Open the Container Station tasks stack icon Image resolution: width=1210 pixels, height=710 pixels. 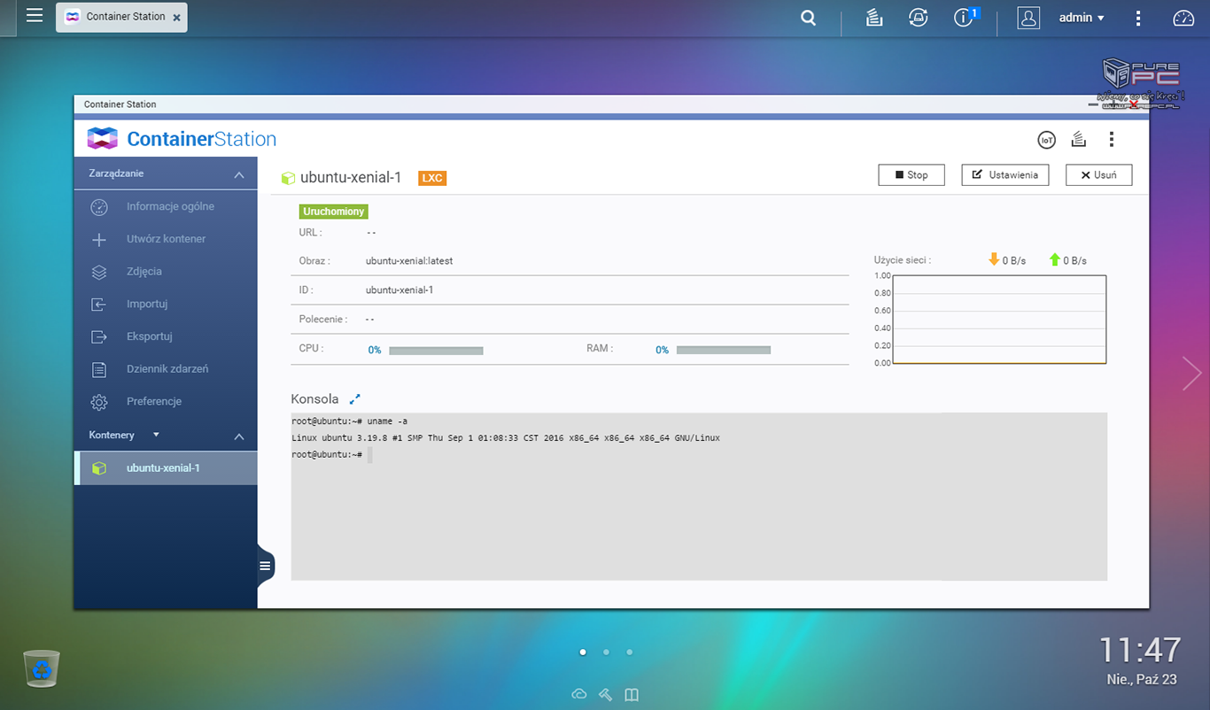click(x=1078, y=140)
